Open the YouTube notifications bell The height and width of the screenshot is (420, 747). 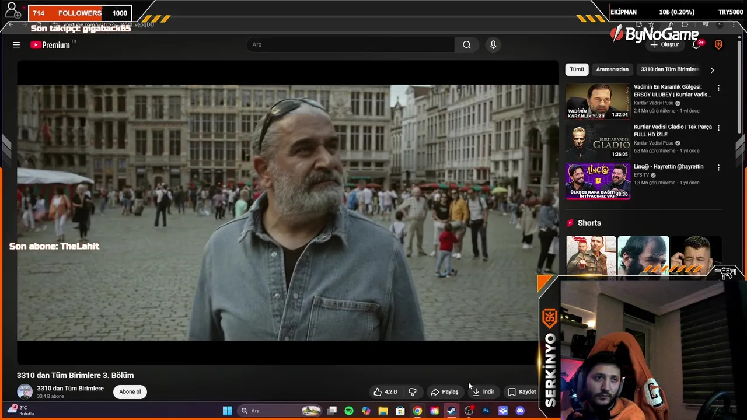click(697, 44)
